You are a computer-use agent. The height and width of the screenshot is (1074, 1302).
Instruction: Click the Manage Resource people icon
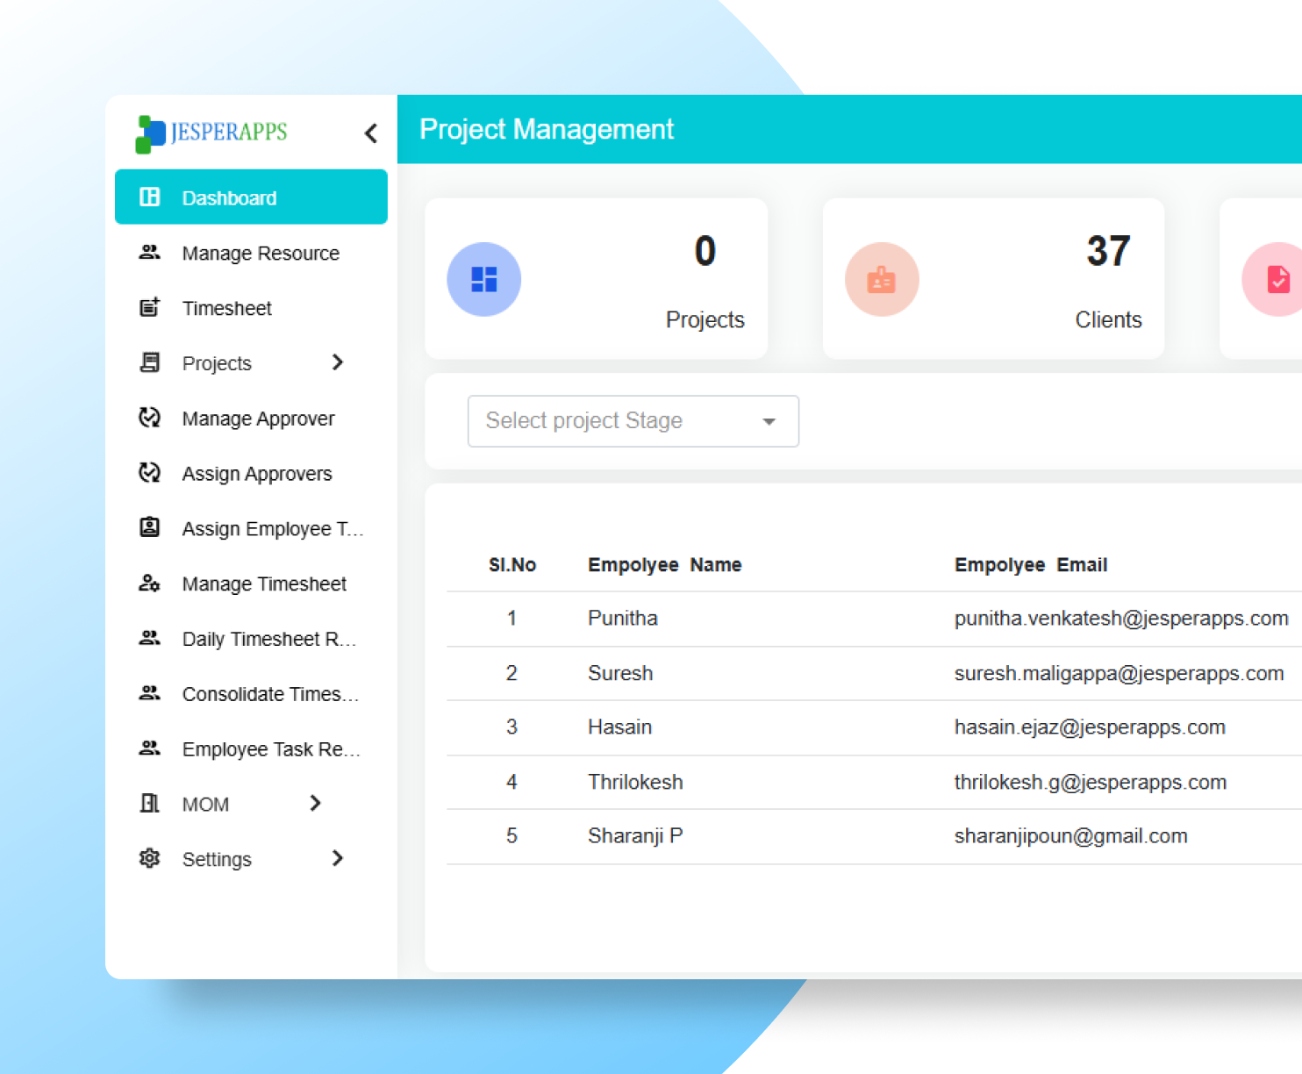click(150, 253)
